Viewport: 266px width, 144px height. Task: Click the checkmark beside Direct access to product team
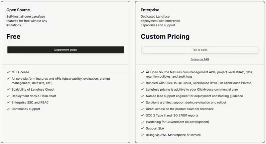point(142,109)
